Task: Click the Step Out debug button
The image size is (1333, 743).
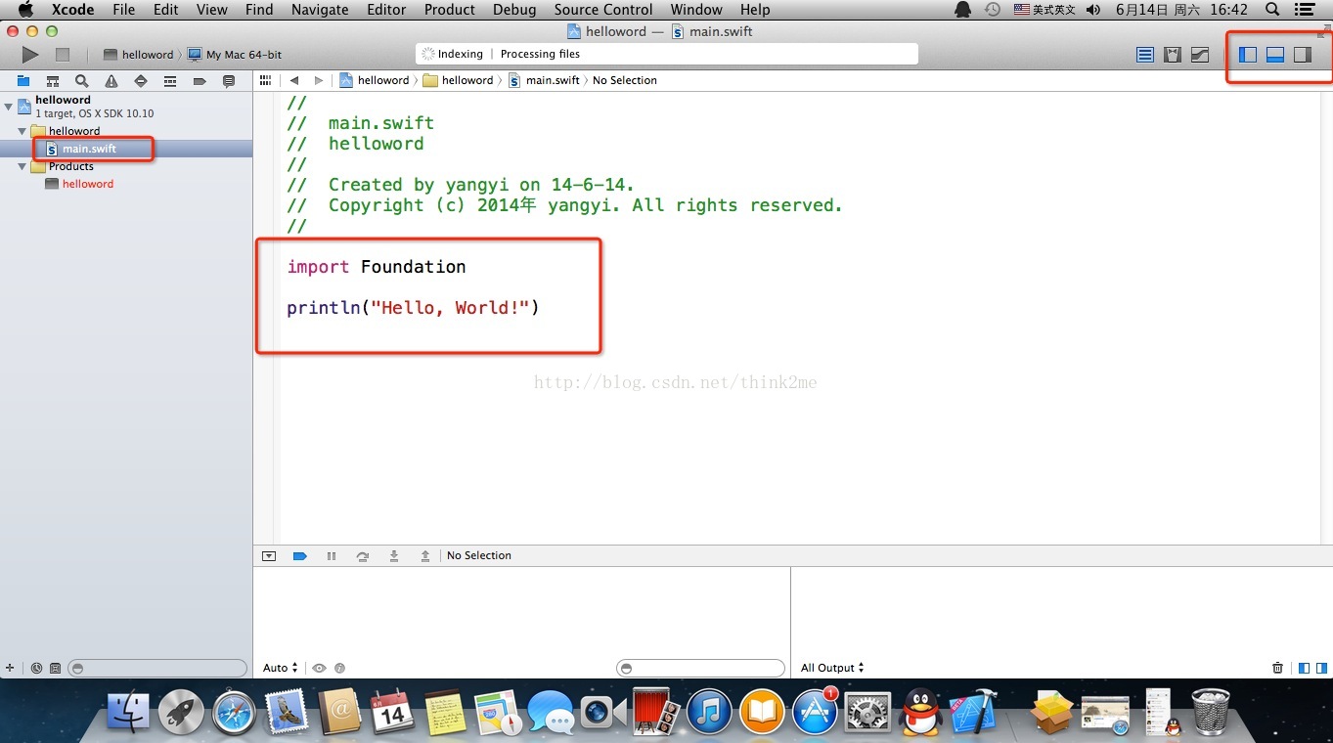Action: (425, 555)
